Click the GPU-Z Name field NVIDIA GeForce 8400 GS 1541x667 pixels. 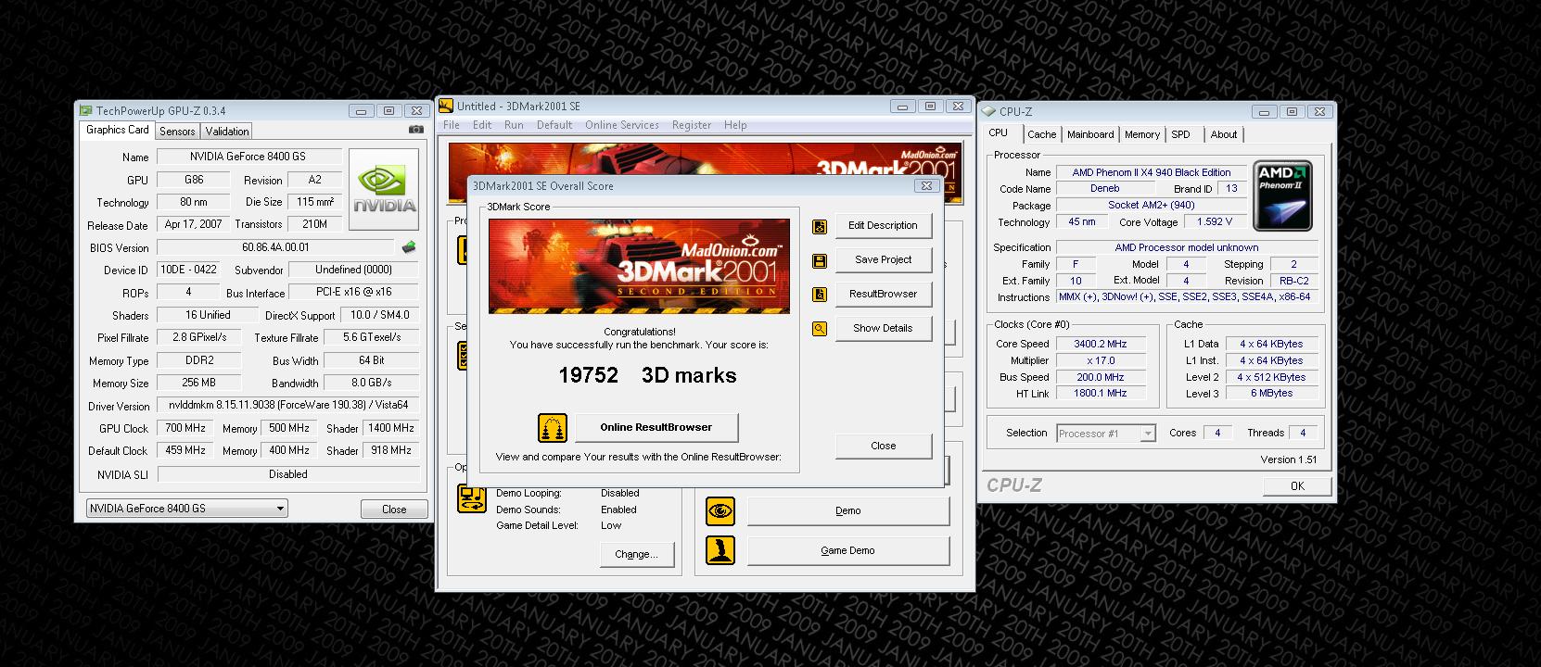click(249, 157)
